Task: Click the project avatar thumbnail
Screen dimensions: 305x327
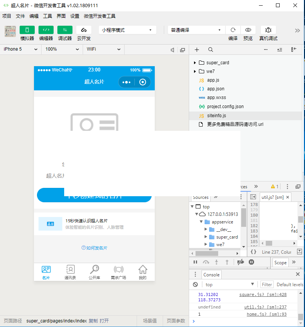Action: [x=10, y=31]
